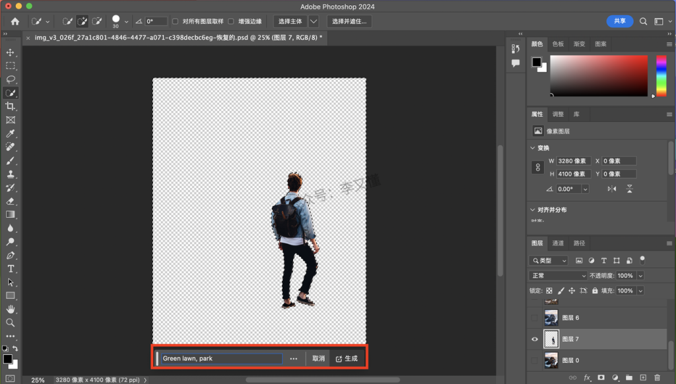Delete layer with trash icon
Screen dimensions: 676x384
pos(657,377)
